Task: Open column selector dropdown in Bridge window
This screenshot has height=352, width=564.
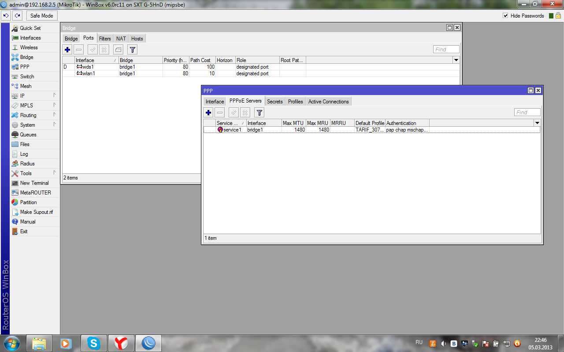Action: [x=456, y=60]
